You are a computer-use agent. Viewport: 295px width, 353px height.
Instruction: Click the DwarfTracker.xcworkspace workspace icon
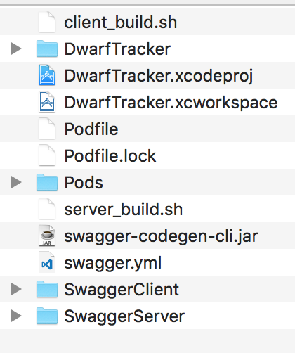tap(47, 102)
